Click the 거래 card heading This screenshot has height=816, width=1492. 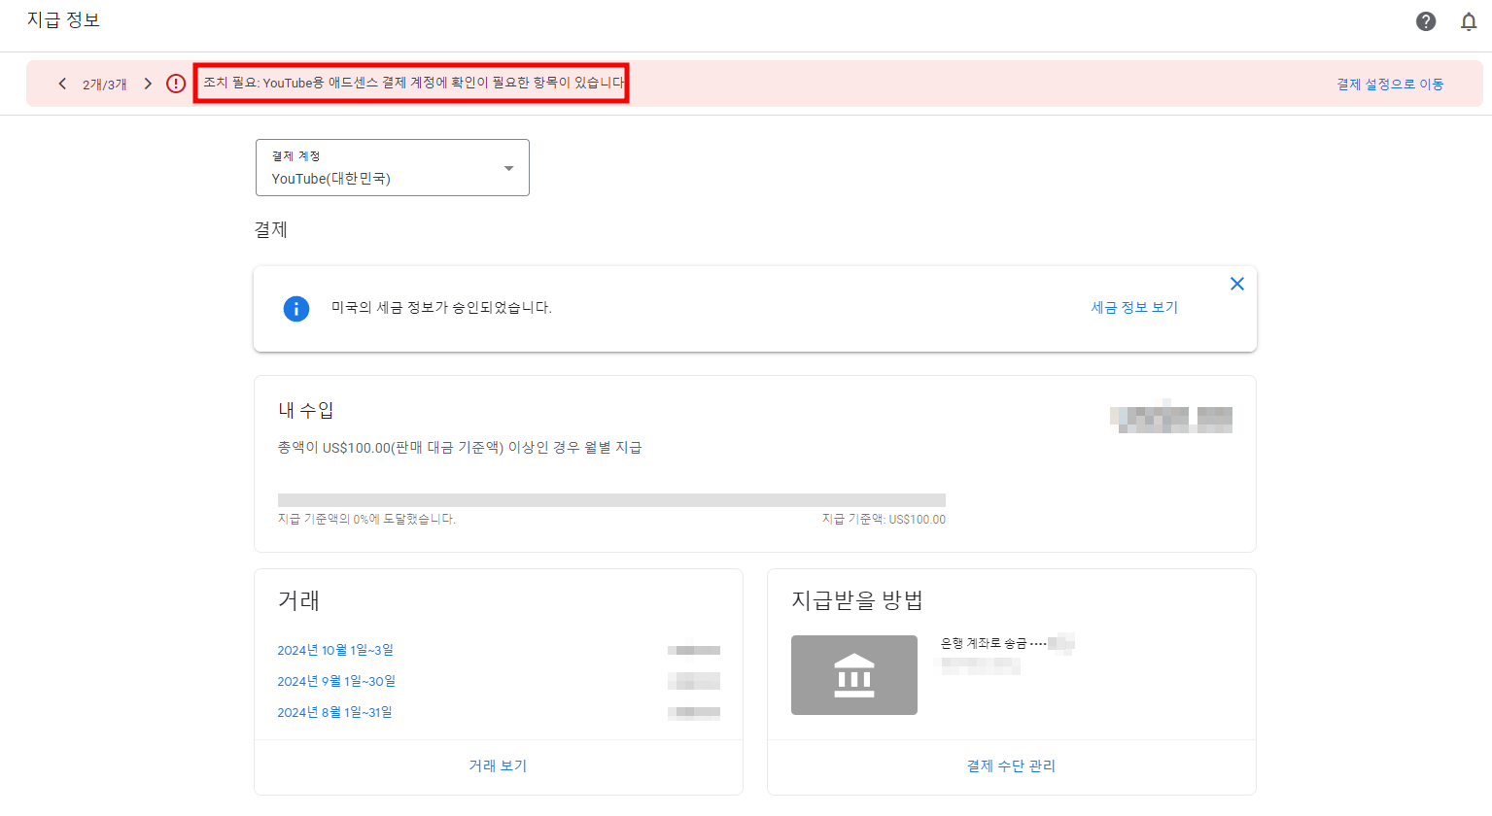click(x=298, y=600)
